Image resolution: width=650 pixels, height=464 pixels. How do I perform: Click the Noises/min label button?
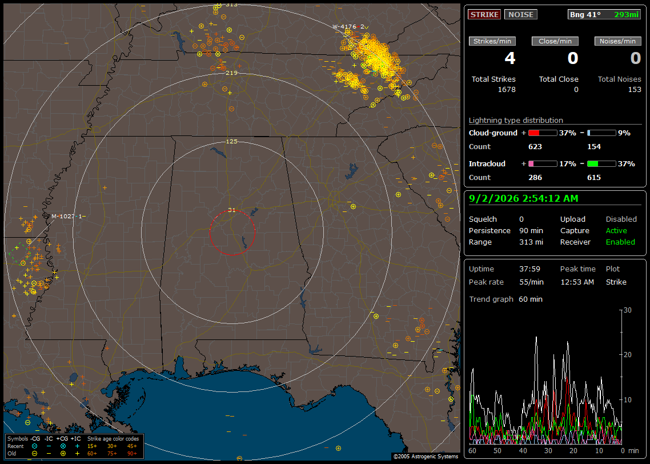coord(617,41)
